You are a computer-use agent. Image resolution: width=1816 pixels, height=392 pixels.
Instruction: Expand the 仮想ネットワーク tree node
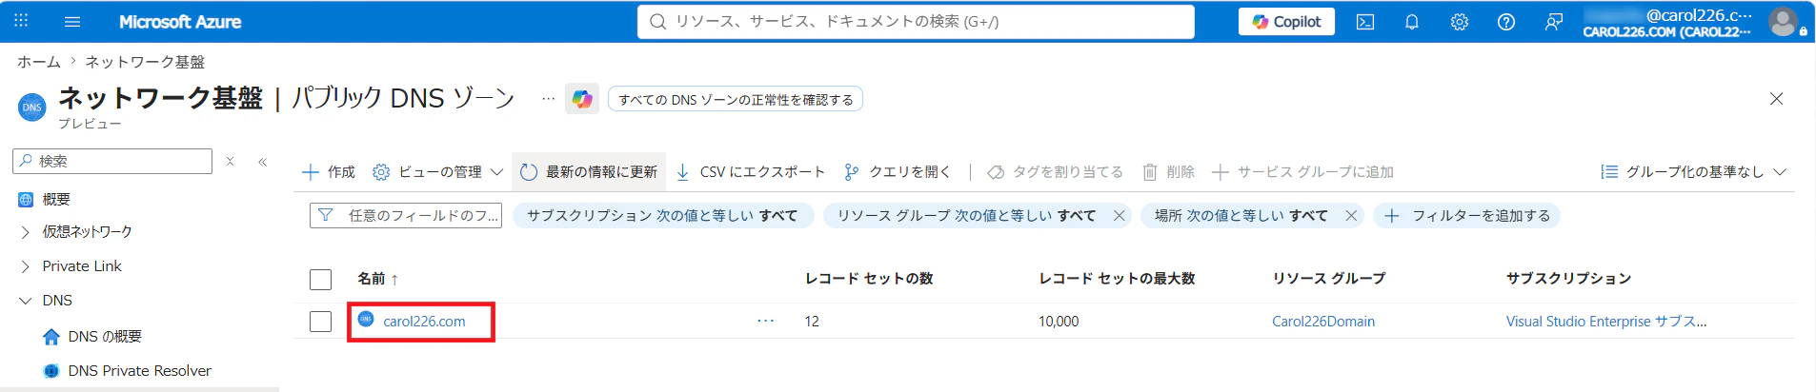[x=26, y=232]
